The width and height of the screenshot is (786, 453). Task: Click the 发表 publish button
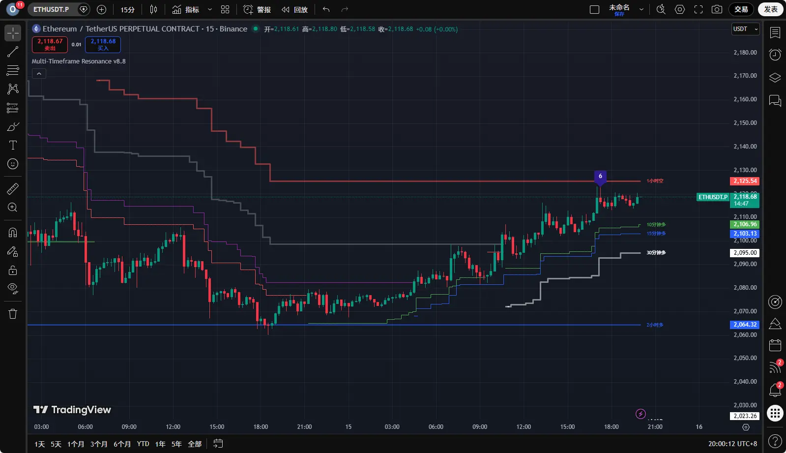tap(771, 9)
